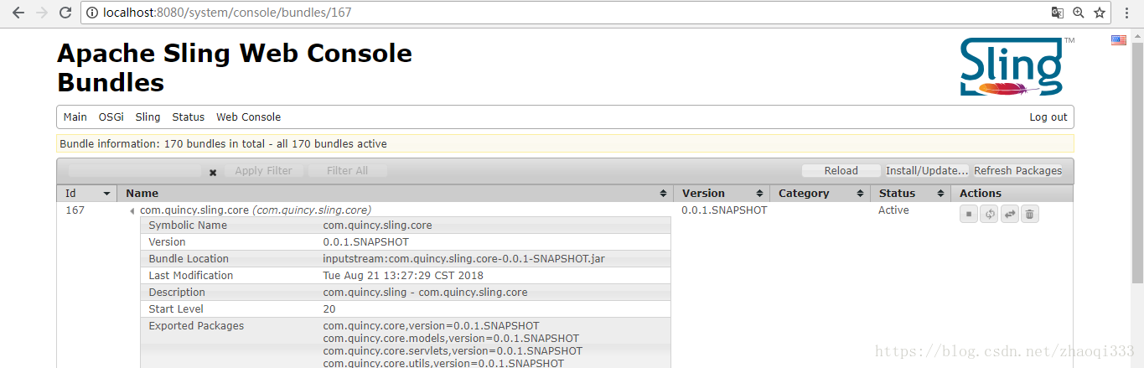Select the Last Modification date text
The image size is (1144, 368).
click(403, 276)
